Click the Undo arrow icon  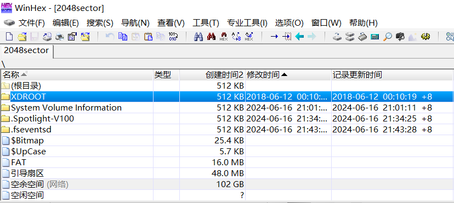[x=110, y=37]
